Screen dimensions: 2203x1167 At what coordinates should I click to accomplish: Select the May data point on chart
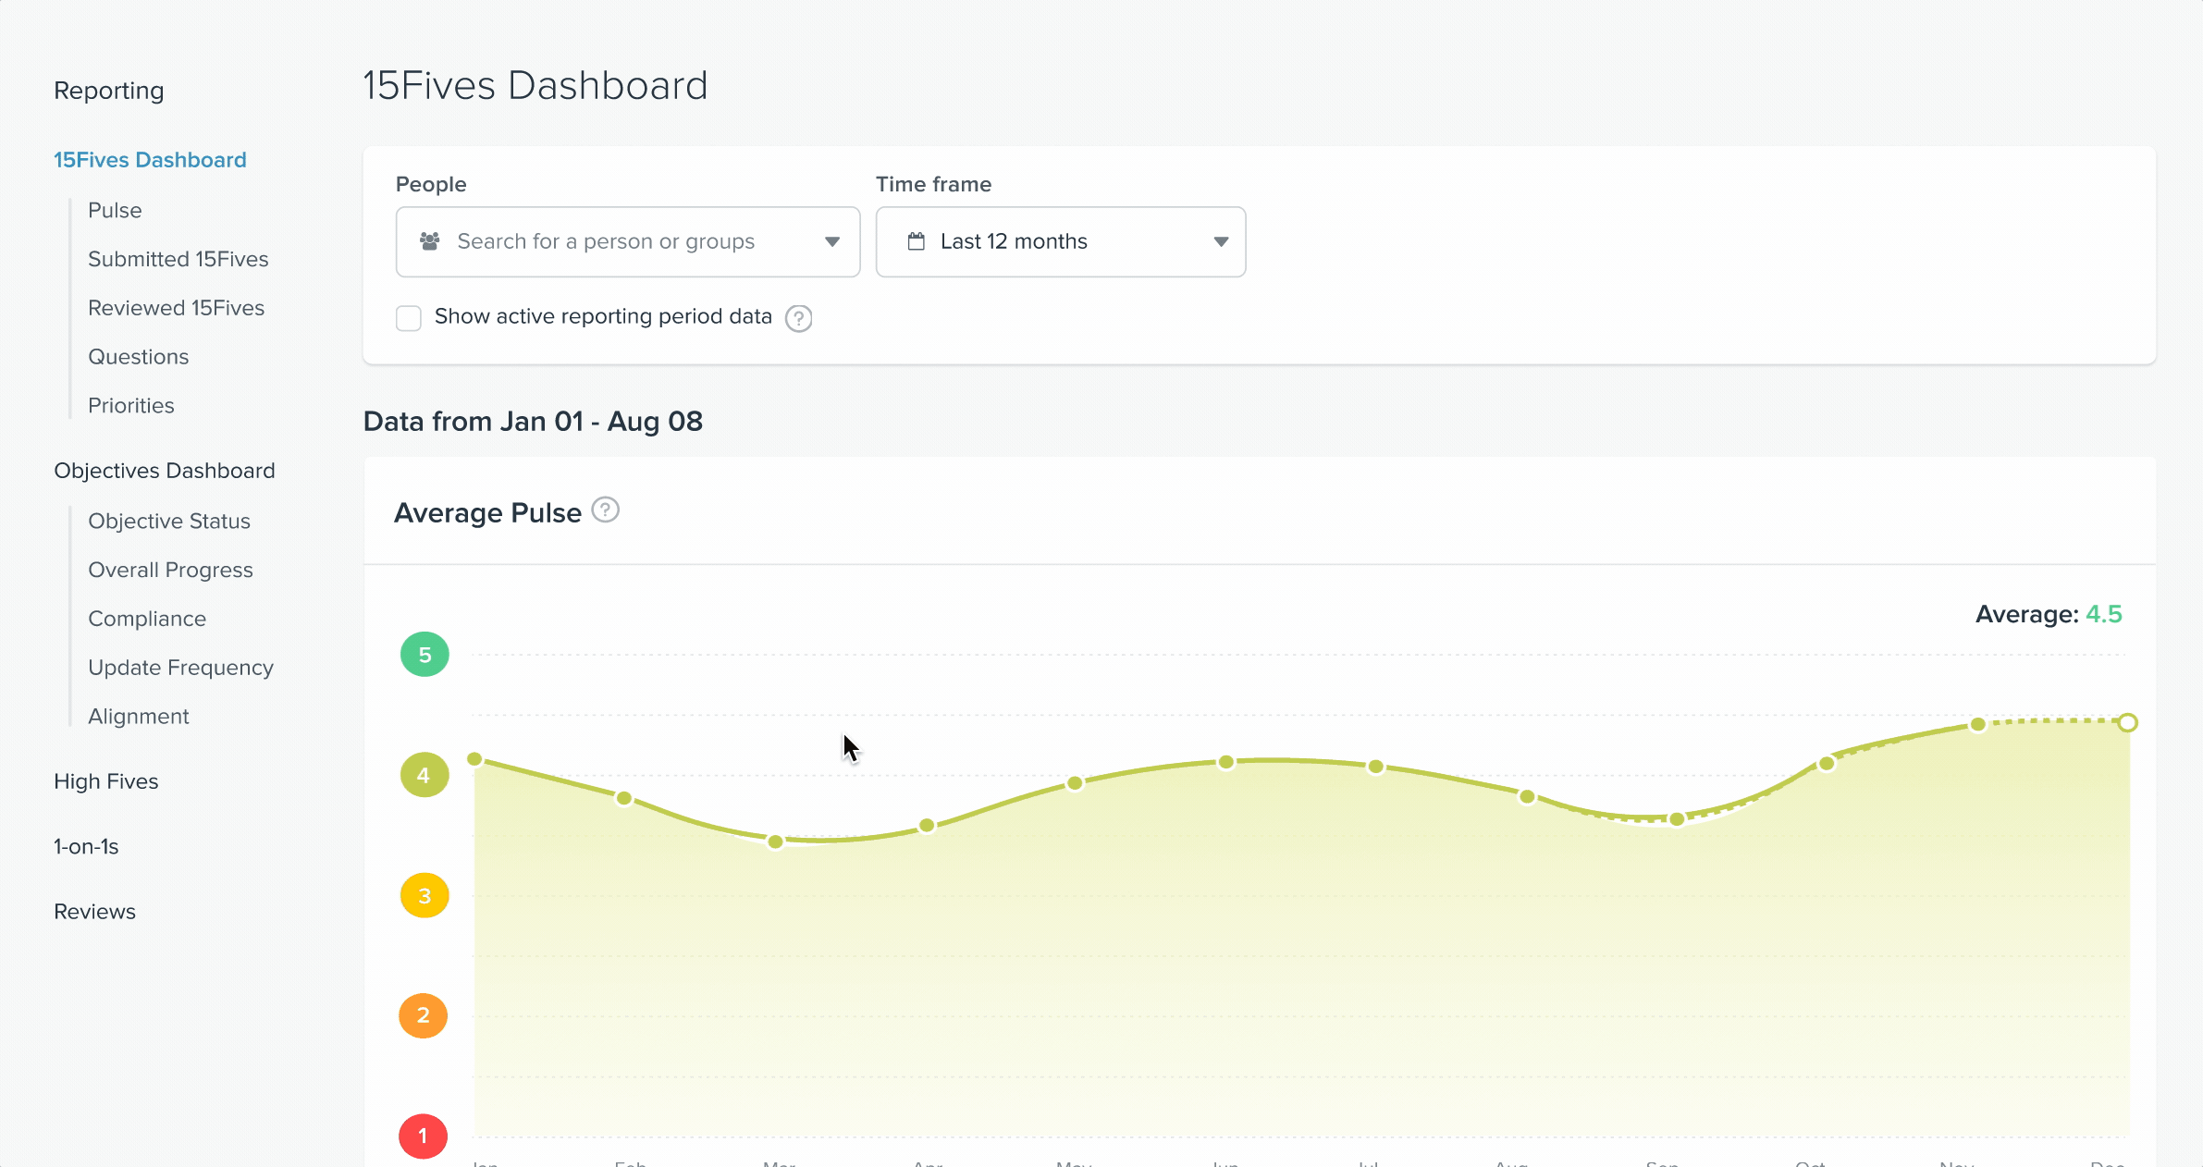(x=1075, y=783)
